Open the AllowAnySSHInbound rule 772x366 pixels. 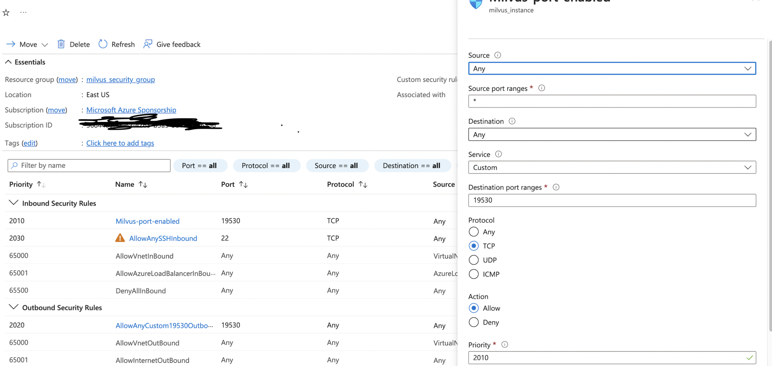(x=163, y=238)
